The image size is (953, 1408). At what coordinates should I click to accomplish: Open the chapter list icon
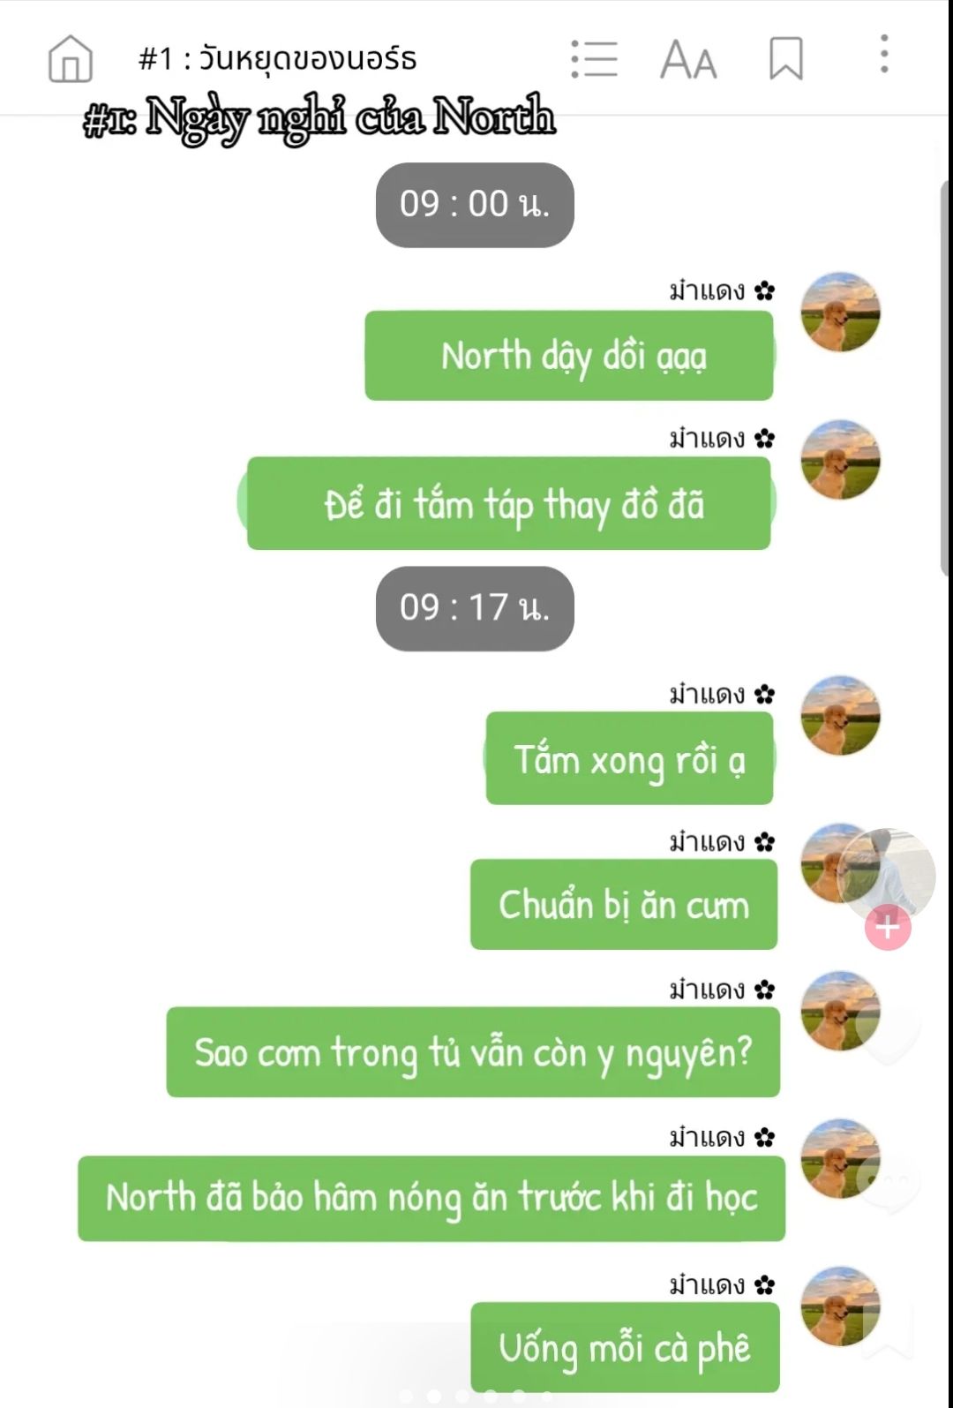tap(594, 59)
